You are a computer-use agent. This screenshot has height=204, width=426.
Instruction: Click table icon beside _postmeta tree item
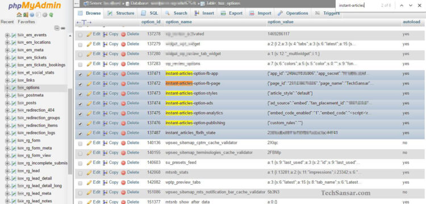click(13, 95)
